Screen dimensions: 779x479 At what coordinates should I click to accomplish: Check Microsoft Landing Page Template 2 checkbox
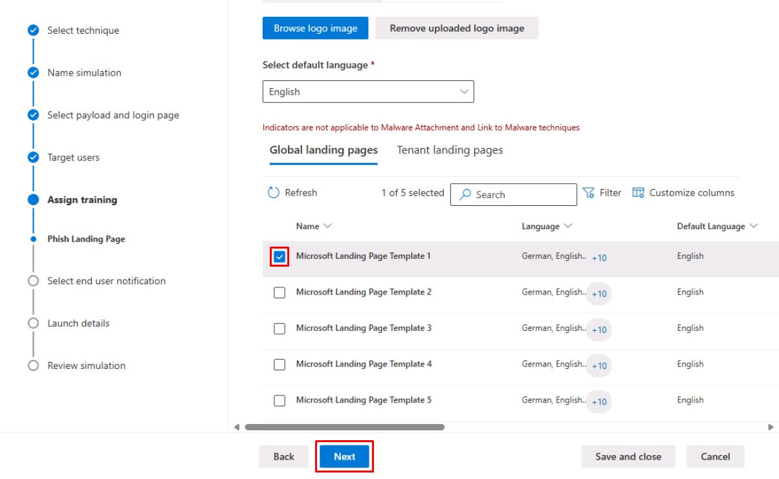280,293
